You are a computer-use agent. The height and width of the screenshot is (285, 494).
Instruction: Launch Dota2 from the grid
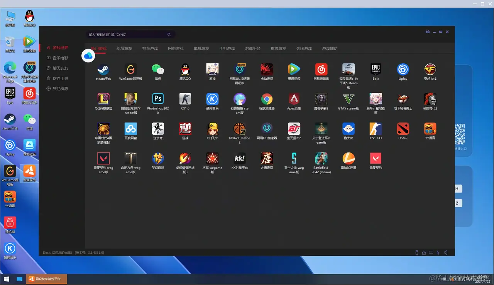click(x=403, y=129)
